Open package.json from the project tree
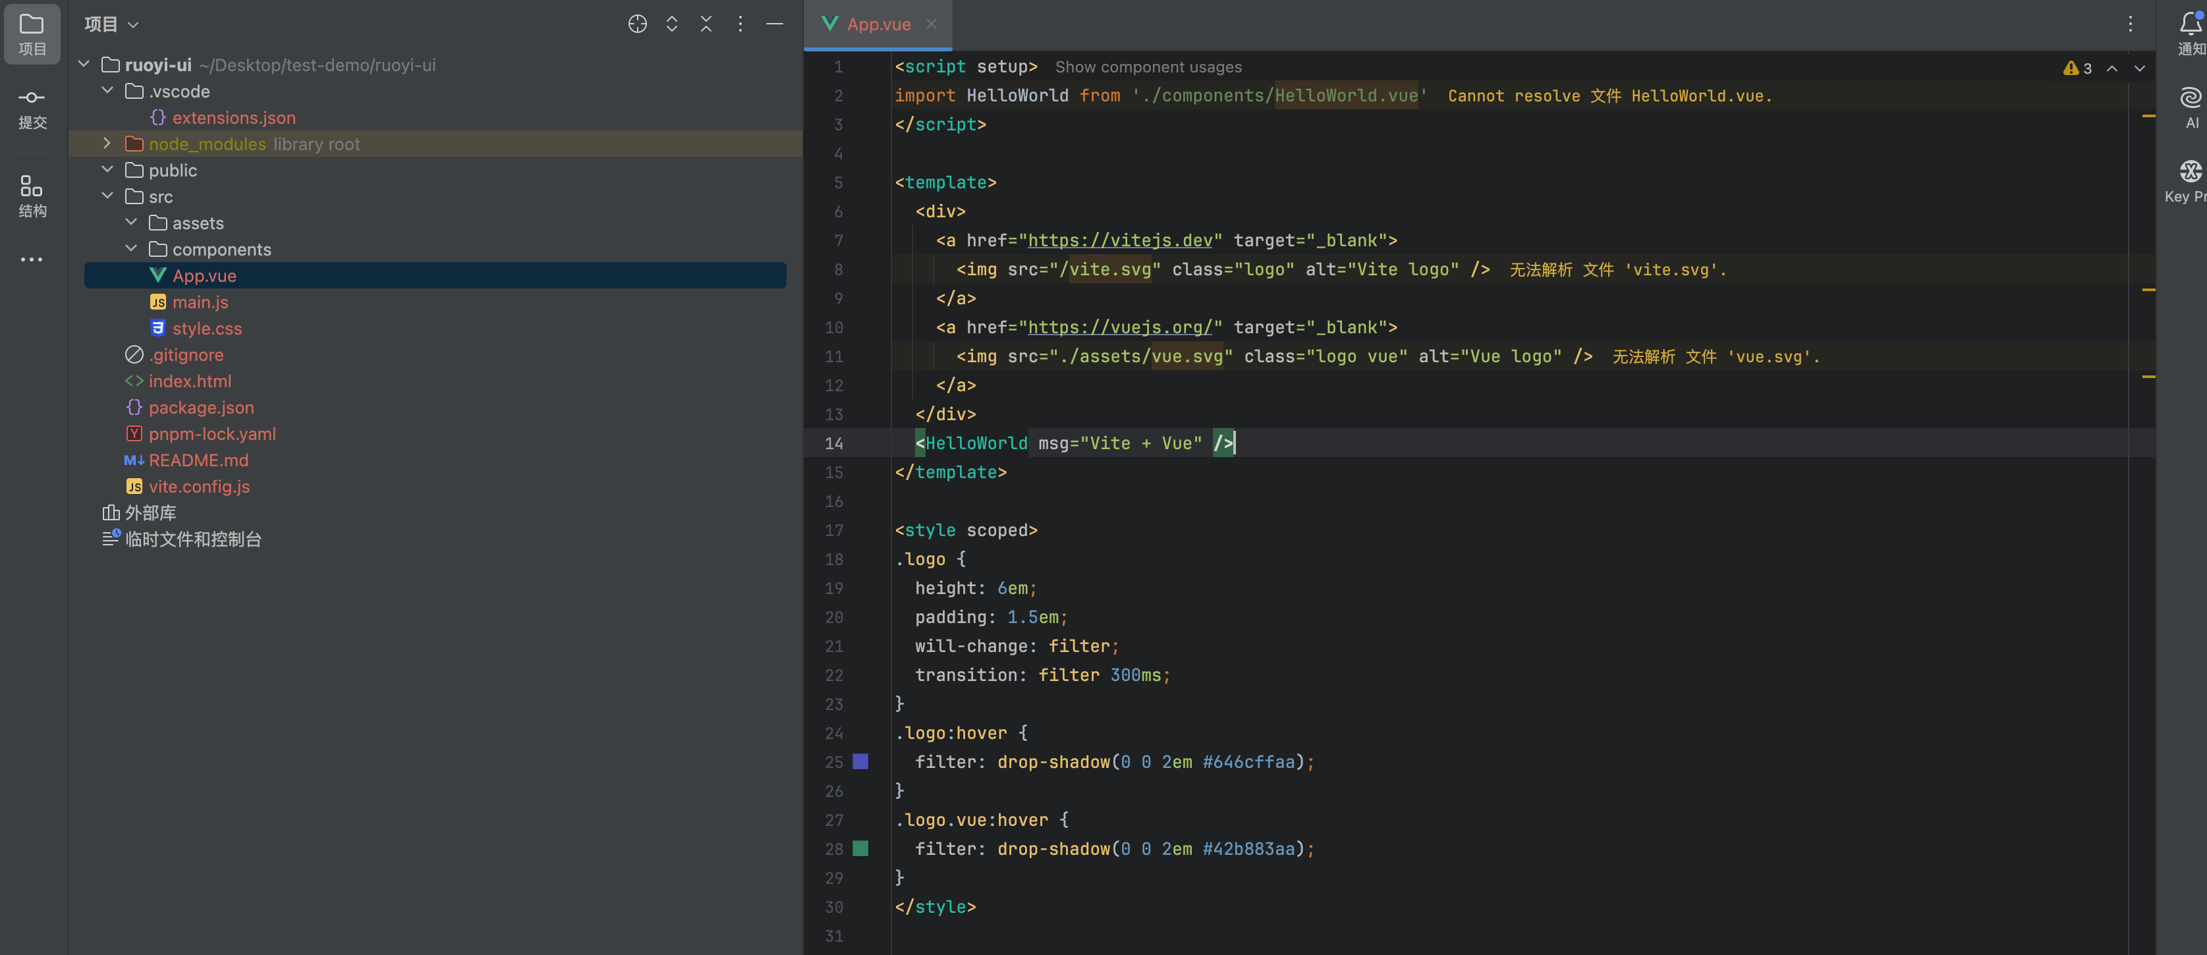The height and width of the screenshot is (955, 2207). pyautogui.click(x=190, y=408)
